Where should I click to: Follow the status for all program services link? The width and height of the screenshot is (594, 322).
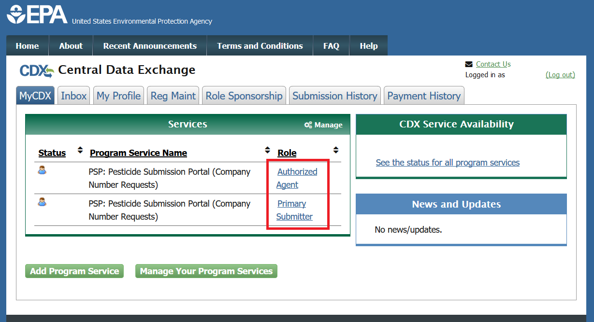[448, 163]
